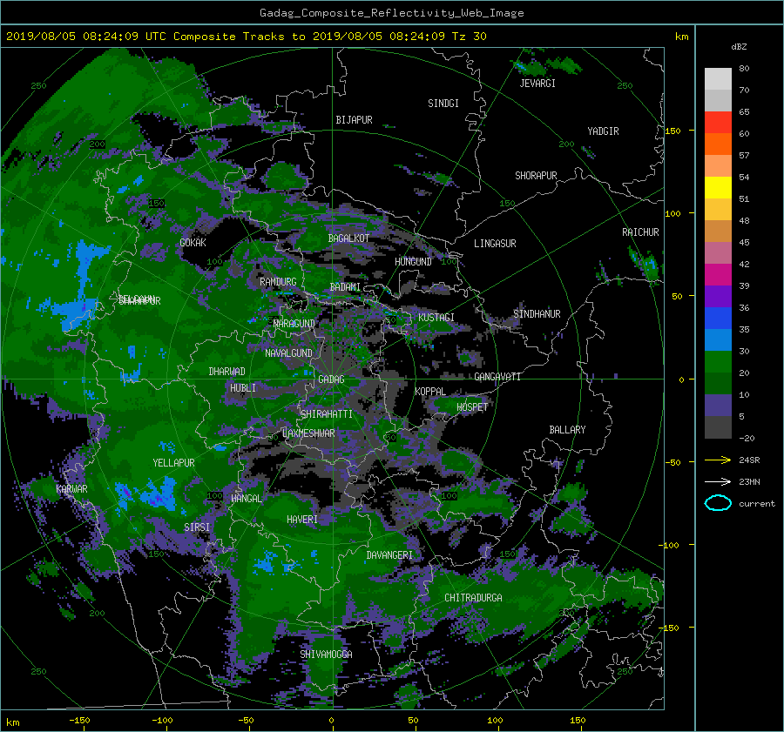Viewport: 784px width, 732px height.
Task: Click the HOSPET city label
Action: click(472, 407)
